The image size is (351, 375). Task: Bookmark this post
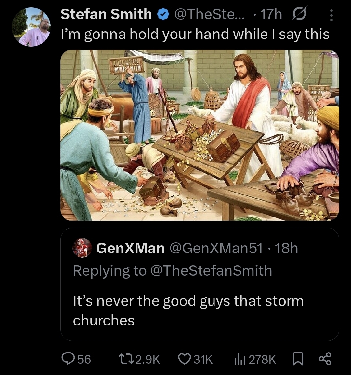pos(298,359)
